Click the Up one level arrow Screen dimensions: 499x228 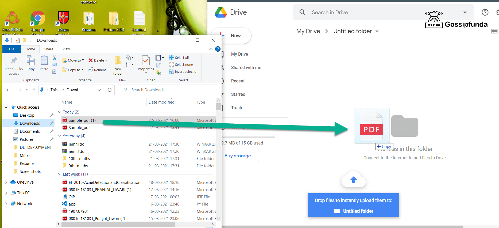tap(34, 90)
